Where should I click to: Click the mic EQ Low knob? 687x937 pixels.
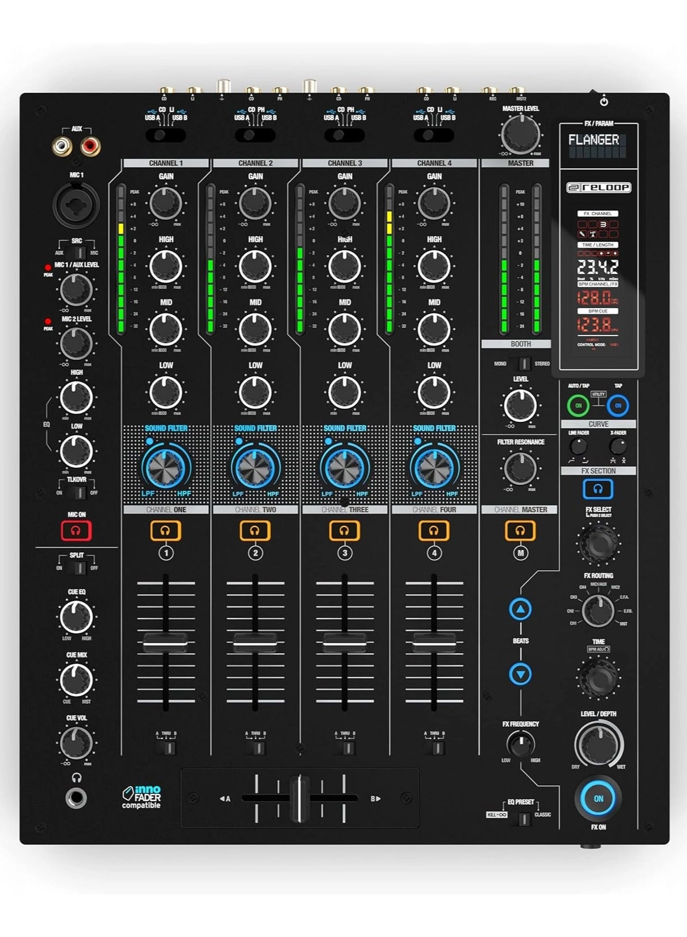click(x=76, y=451)
